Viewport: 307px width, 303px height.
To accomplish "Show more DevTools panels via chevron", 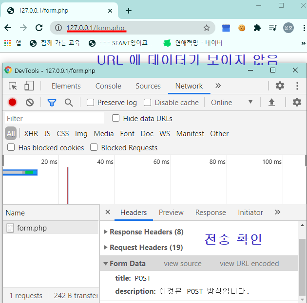I will click(218, 86).
